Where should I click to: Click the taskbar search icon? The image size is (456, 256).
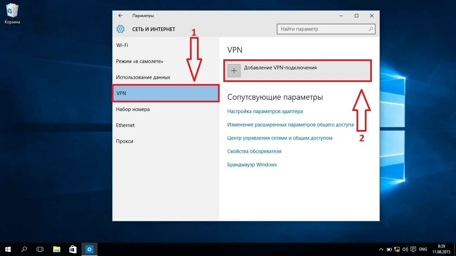(x=24, y=249)
